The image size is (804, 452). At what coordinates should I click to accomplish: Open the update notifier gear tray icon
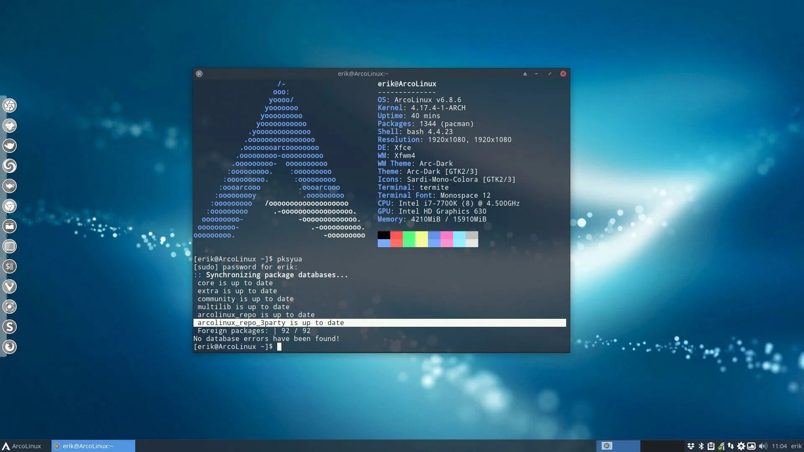point(741,446)
